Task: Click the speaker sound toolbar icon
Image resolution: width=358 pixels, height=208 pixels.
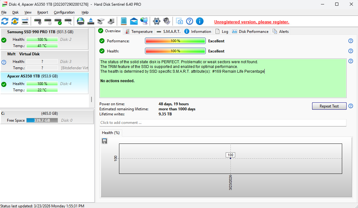Action: tap(167, 21)
